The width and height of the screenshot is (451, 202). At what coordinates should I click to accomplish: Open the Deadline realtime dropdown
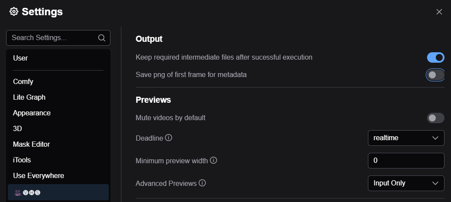pyautogui.click(x=406, y=138)
